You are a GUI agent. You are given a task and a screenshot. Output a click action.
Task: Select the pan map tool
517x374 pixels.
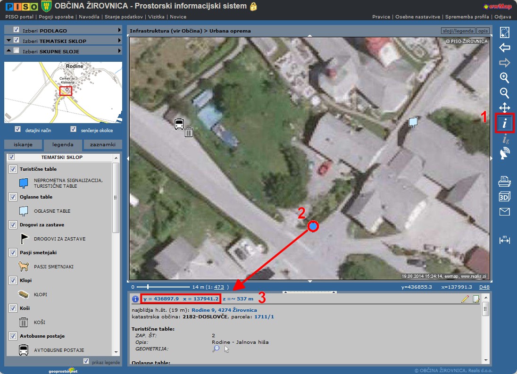[504, 108]
